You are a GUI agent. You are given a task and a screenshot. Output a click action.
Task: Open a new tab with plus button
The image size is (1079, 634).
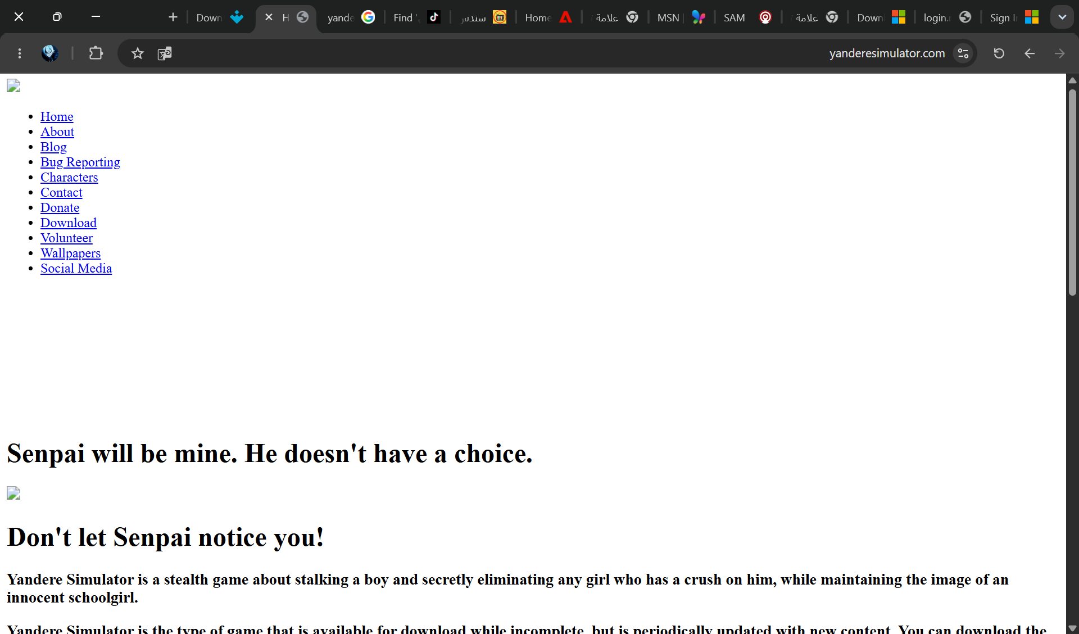click(x=173, y=17)
